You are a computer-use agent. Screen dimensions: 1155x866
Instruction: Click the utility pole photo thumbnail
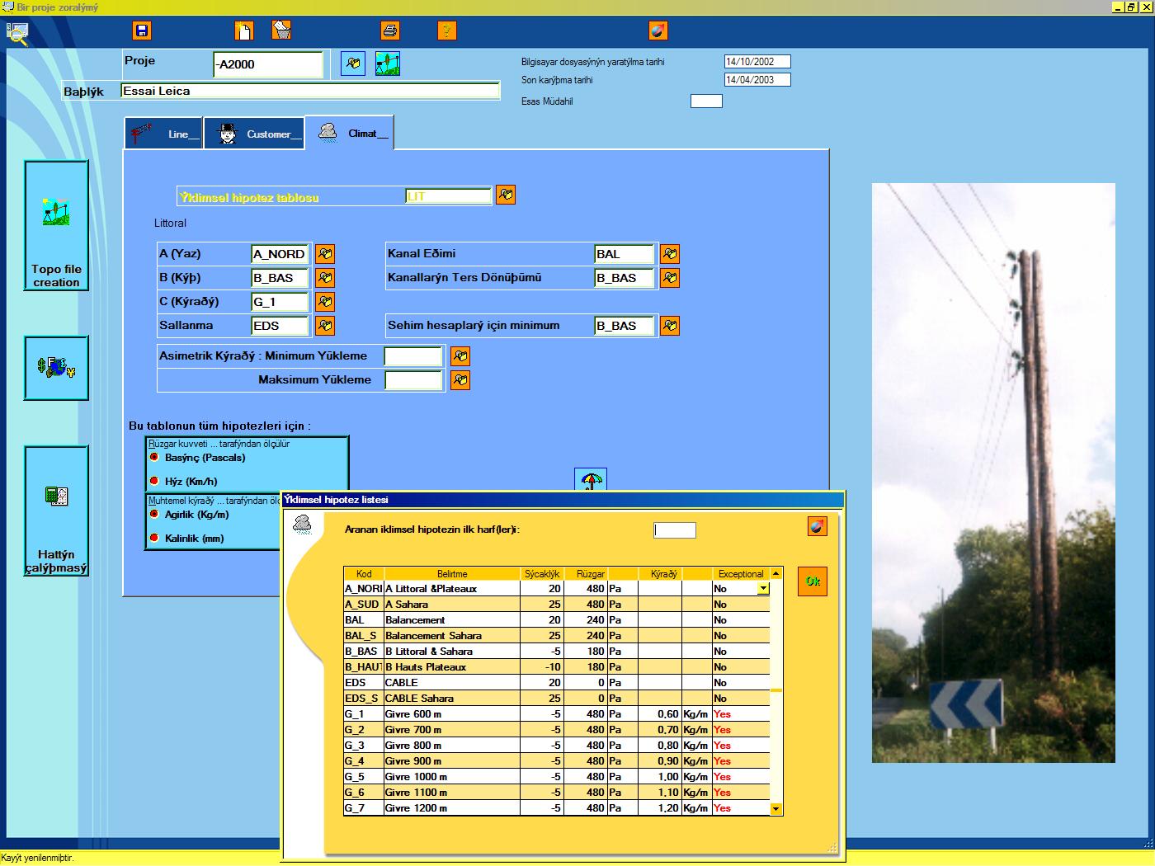click(x=993, y=473)
